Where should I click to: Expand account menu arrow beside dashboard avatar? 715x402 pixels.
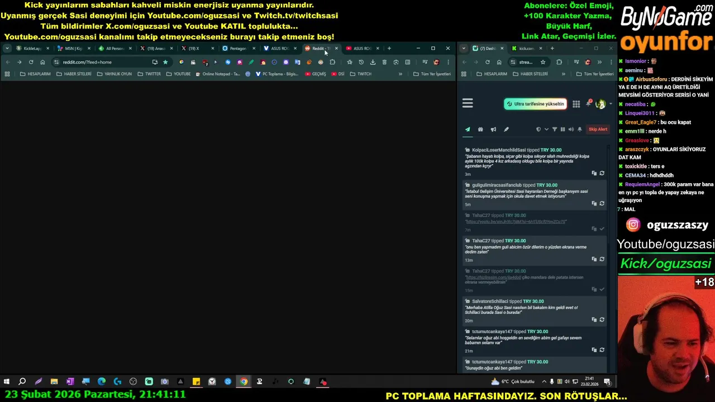click(x=611, y=104)
